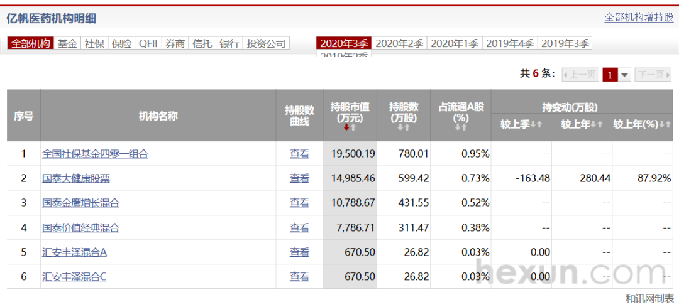Sort by 较上季 column arrows
The height and width of the screenshot is (307, 679).
coord(536,124)
